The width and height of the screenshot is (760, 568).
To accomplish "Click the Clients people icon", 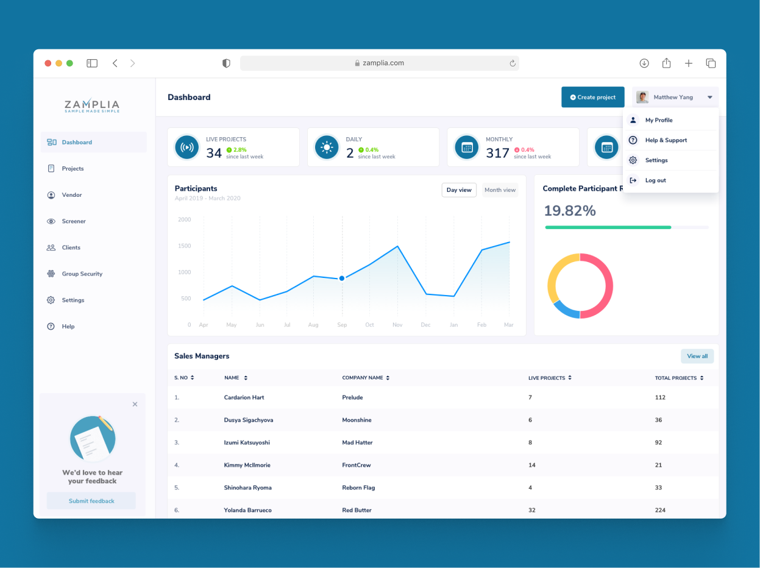I will point(51,247).
